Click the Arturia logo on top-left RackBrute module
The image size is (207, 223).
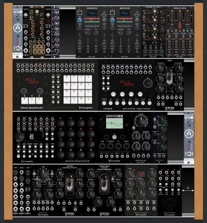click(18, 28)
